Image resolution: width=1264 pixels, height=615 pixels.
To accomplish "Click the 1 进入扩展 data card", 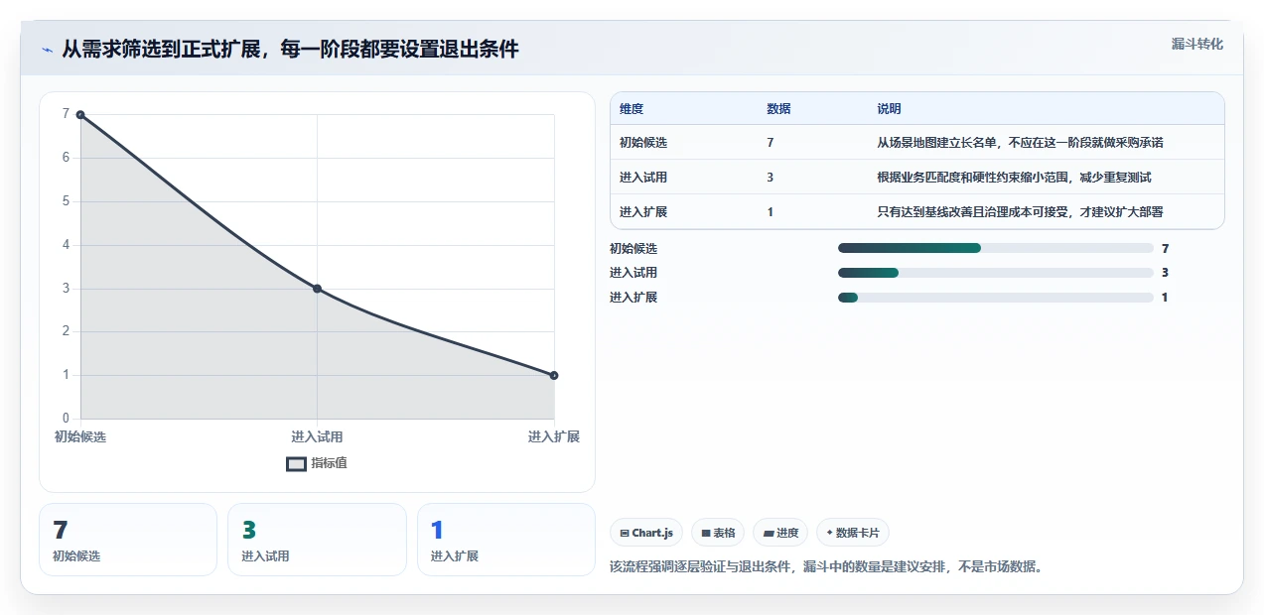I will tap(506, 540).
